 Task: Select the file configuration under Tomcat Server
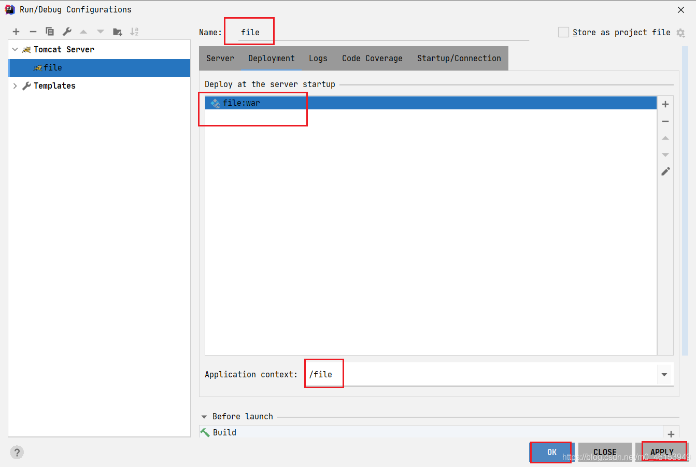coord(100,68)
